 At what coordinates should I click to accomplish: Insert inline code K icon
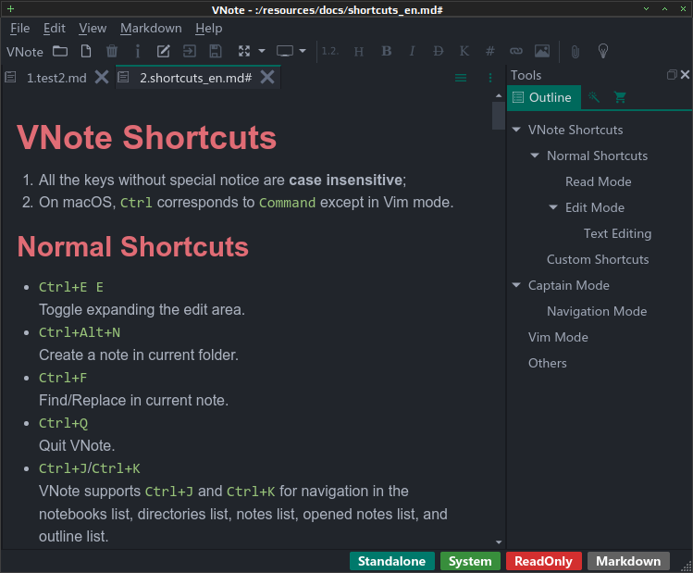point(464,51)
